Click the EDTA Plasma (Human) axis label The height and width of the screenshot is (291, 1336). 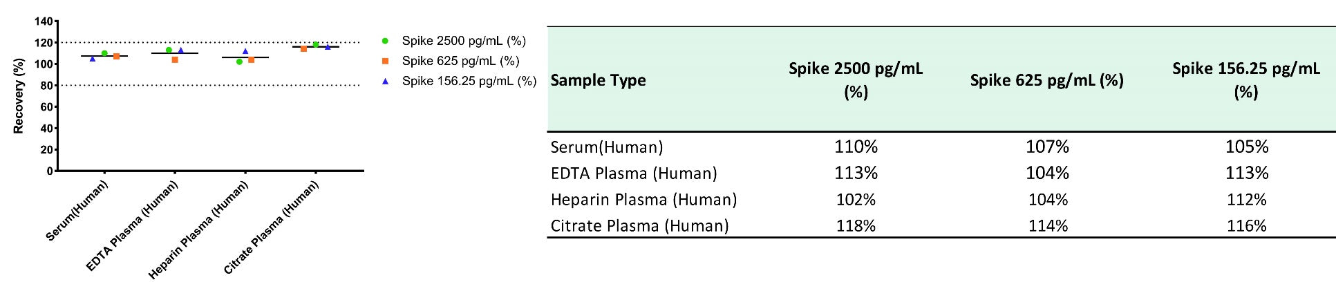click(x=132, y=225)
